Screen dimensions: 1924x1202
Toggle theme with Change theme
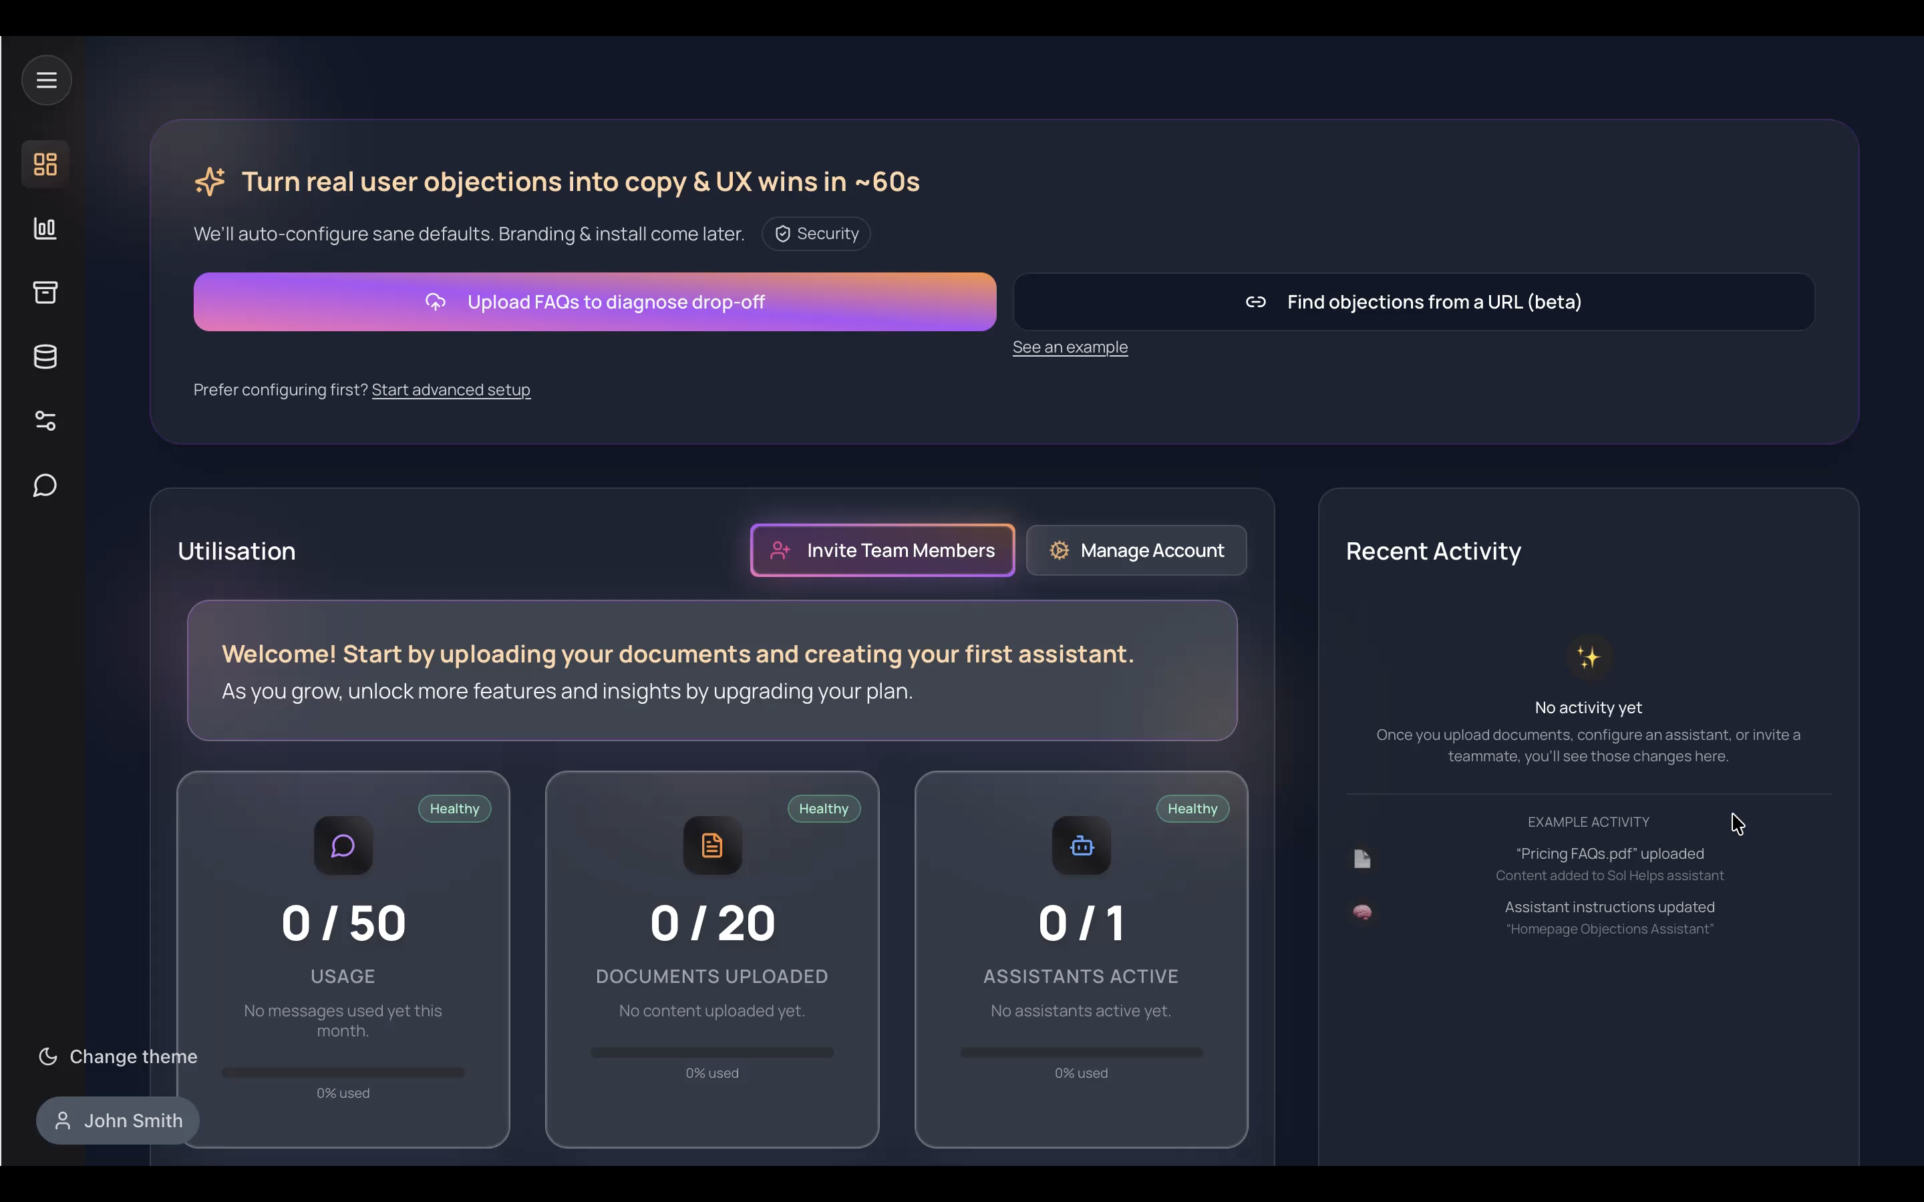[118, 1056]
